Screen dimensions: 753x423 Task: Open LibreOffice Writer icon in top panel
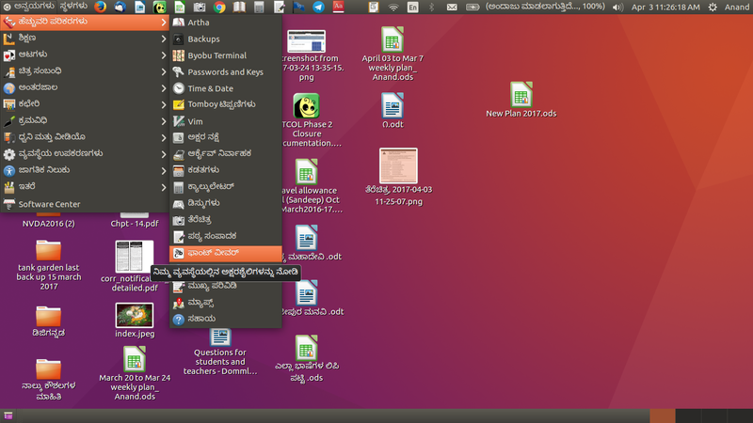point(139,7)
